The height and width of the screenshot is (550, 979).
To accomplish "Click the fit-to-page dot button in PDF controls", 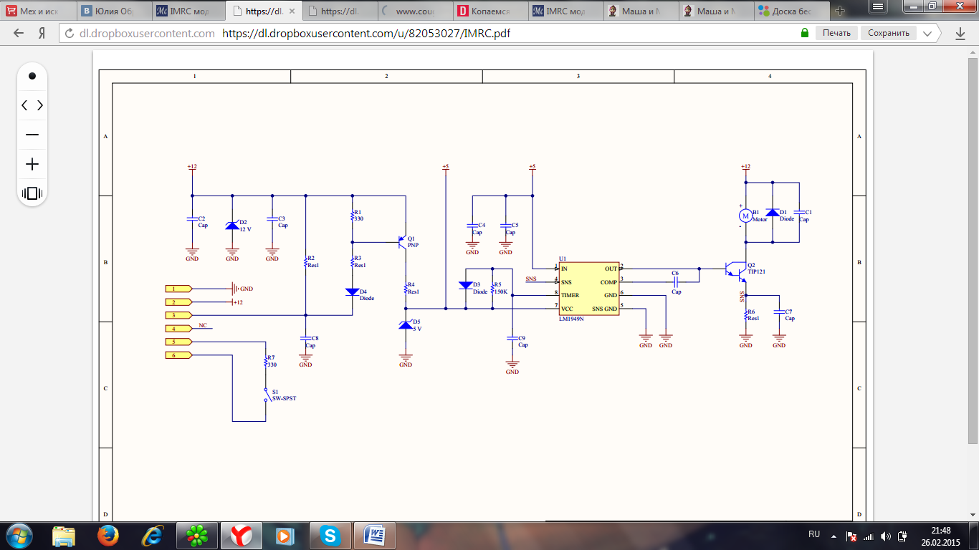I will tap(32, 76).
